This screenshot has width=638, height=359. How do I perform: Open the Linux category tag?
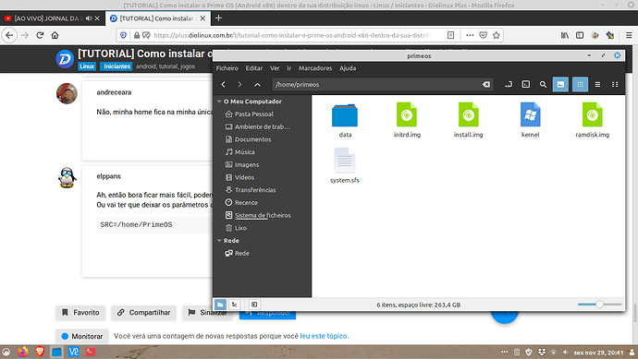pyautogui.click(x=87, y=66)
